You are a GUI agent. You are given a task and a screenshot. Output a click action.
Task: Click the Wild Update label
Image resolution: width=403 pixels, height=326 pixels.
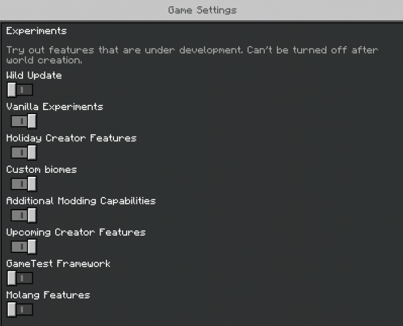coord(34,75)
